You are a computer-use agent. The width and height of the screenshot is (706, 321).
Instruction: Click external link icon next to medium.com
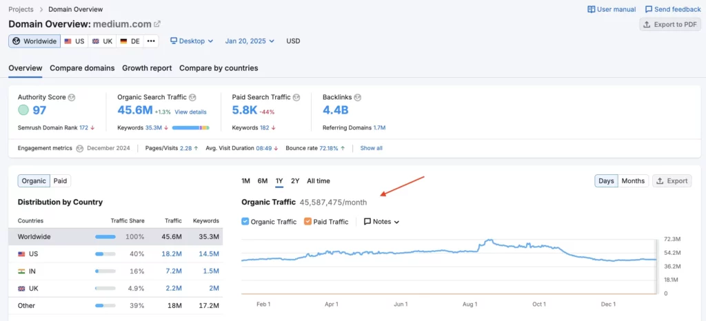[x=157, y=24]
